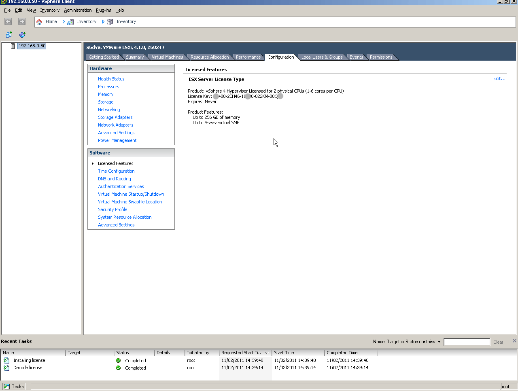518x391 pixels.
Task: Select the 'Installing license' task name
Action: (x=29, y=360)
